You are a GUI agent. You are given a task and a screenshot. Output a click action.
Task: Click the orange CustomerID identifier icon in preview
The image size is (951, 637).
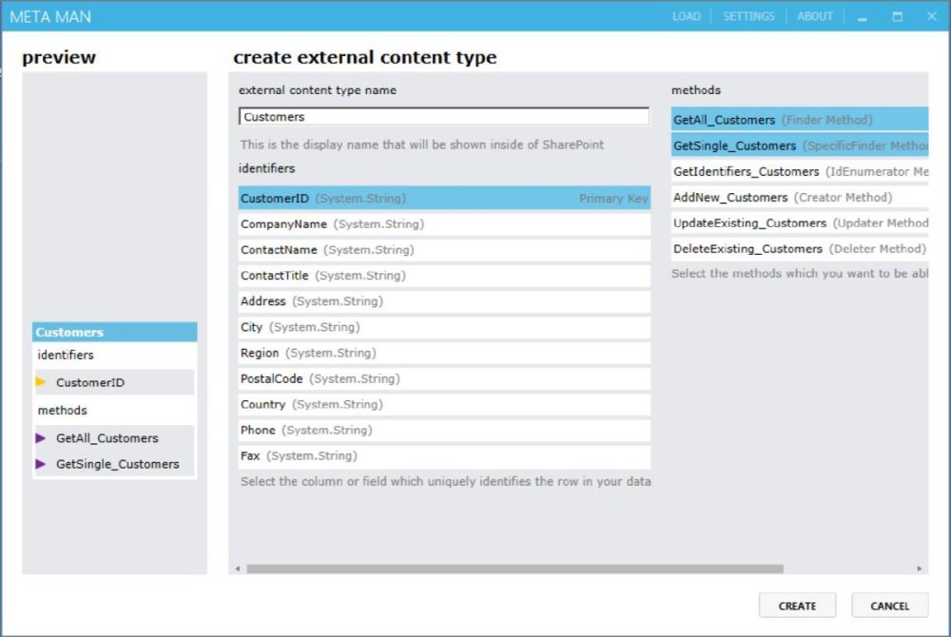click(42, 381)
